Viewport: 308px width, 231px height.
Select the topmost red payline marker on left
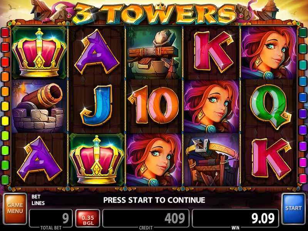[5, 32]
